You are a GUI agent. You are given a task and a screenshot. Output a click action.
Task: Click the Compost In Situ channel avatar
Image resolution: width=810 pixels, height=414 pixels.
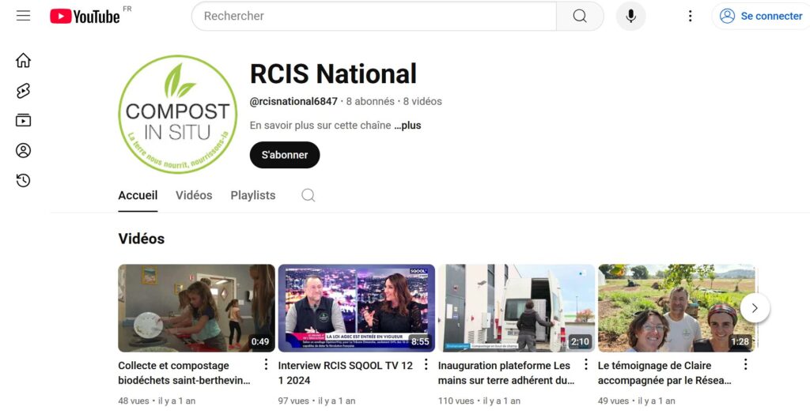pyautogui.click(x=178, y=114)
